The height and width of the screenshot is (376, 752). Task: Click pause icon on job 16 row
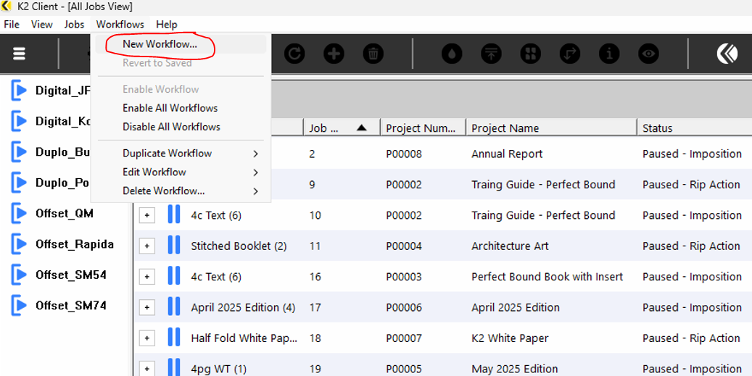173,276
